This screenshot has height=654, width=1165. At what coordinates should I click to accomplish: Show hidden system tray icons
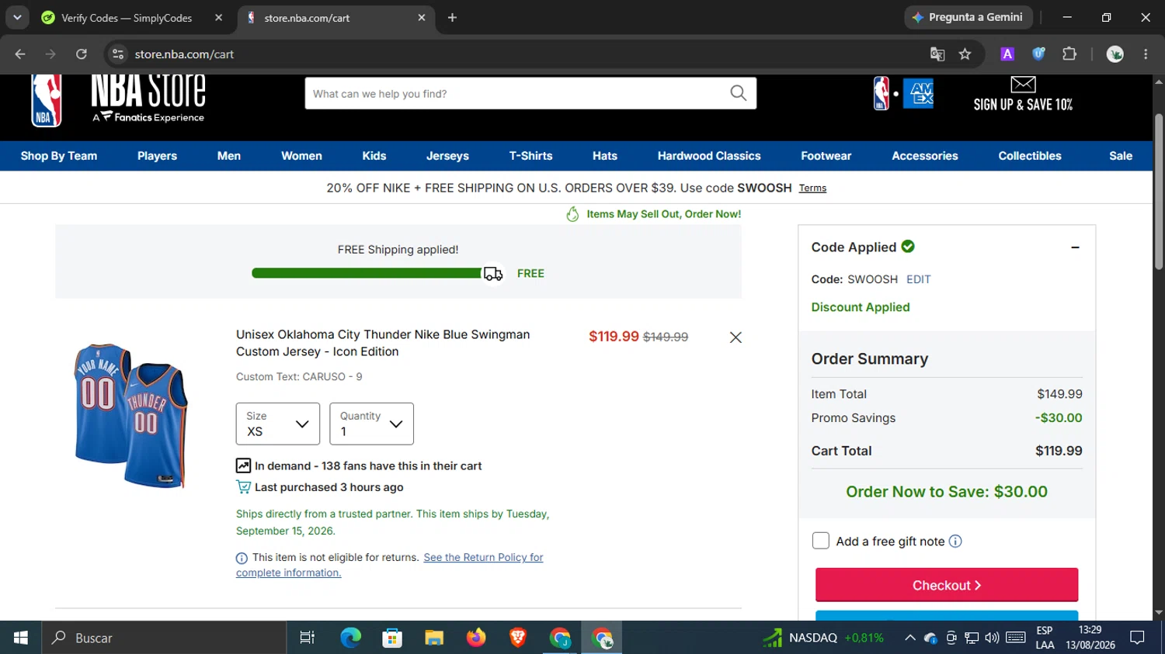pyautogui.click(x=909, y=638)
